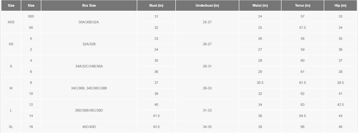Select the XS size row label

(x=11, y=44)
